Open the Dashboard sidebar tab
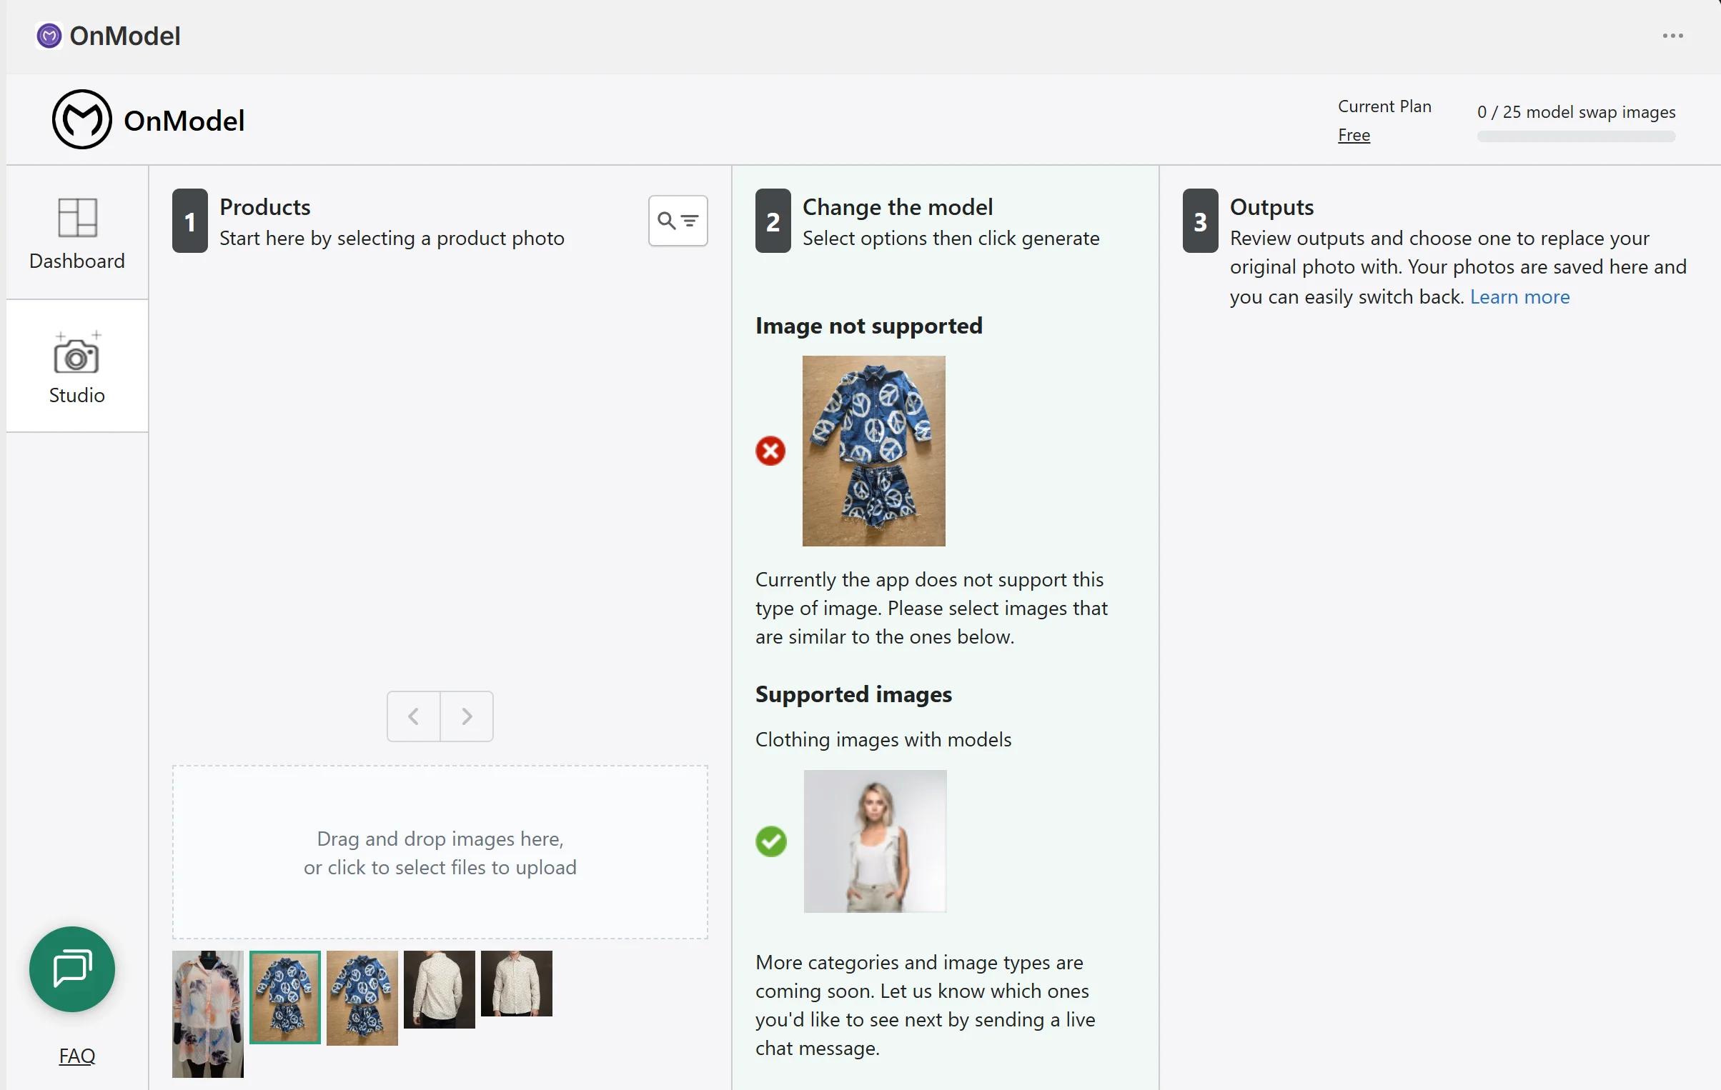The image size is (1721, 1090). click(x=77, y=234)
